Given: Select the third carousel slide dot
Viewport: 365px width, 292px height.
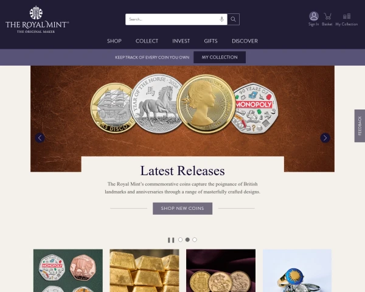Looking at the screenshot, I should 195,240.
